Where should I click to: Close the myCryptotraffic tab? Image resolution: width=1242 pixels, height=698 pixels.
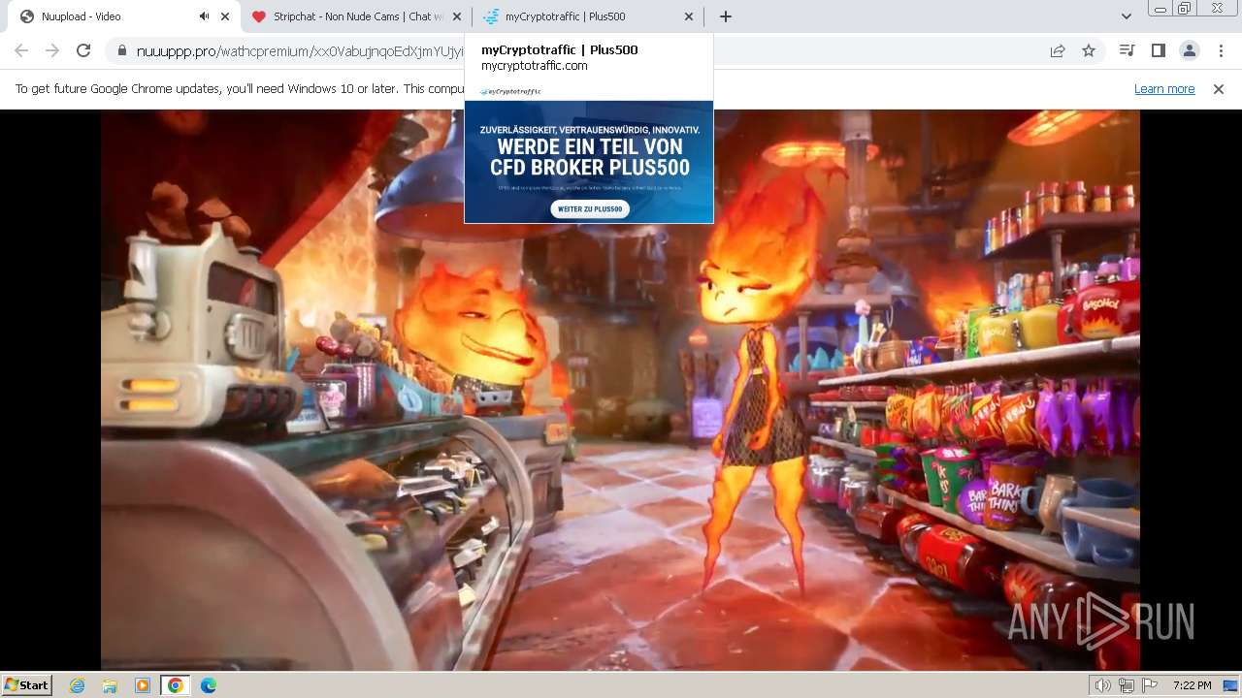[x=689, y=16]
